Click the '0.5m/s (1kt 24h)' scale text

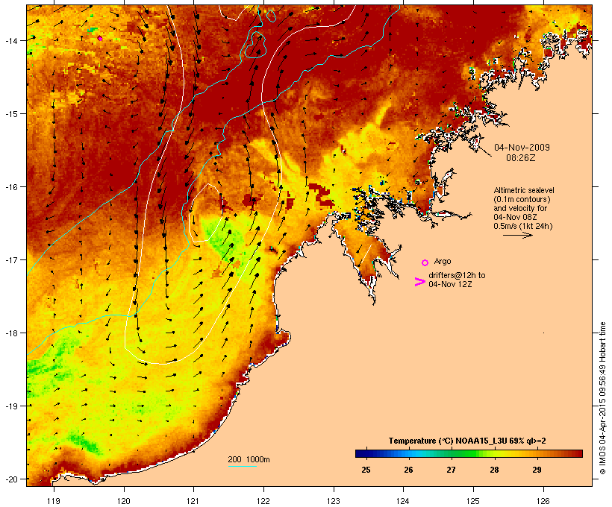(523, 226)
